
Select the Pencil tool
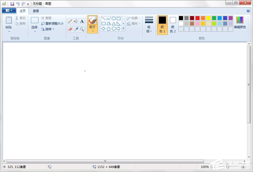click(70, 21)
